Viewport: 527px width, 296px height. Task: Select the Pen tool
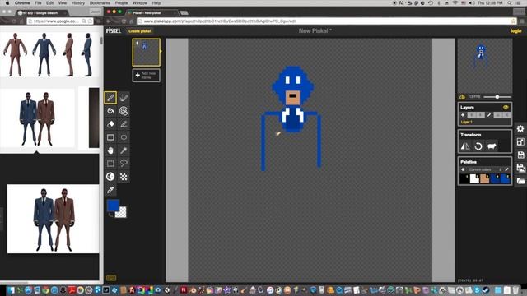pos(110,98)
